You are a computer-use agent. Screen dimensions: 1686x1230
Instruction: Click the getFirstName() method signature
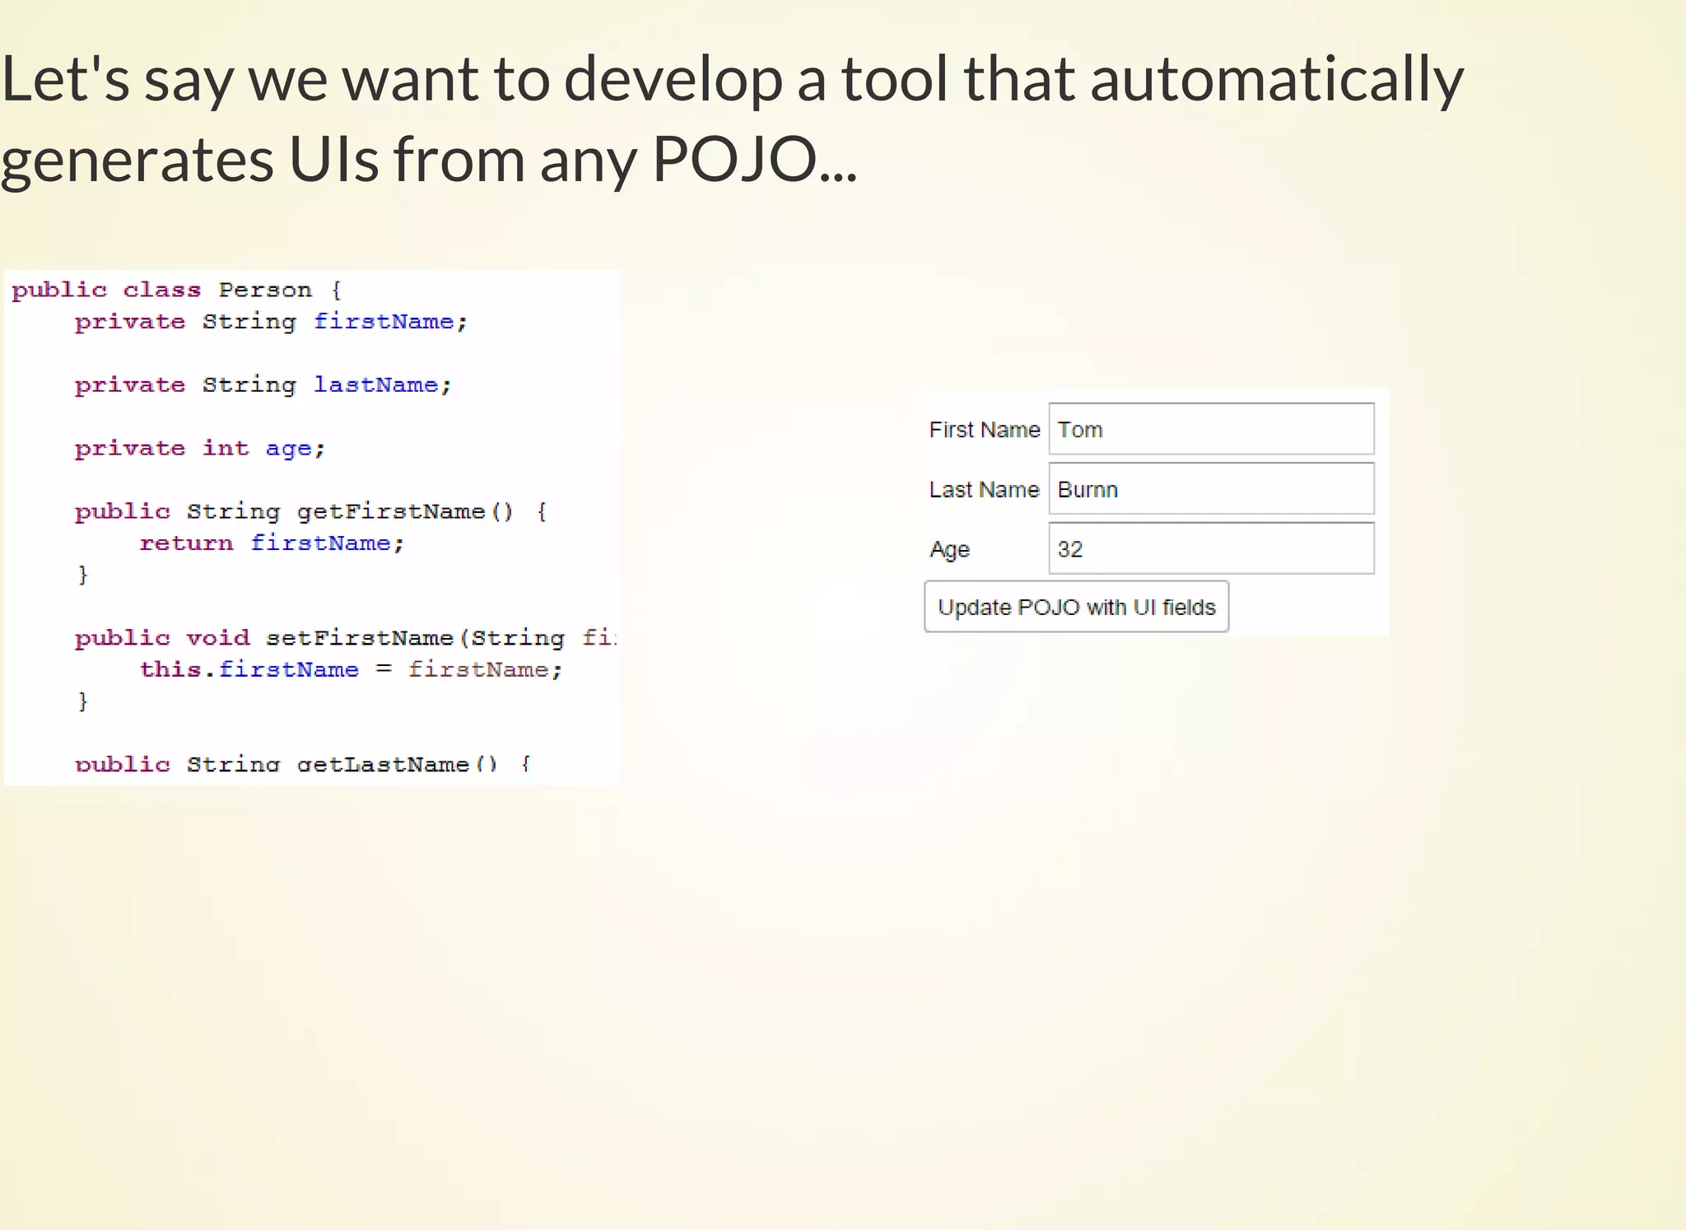click(310, 511)
